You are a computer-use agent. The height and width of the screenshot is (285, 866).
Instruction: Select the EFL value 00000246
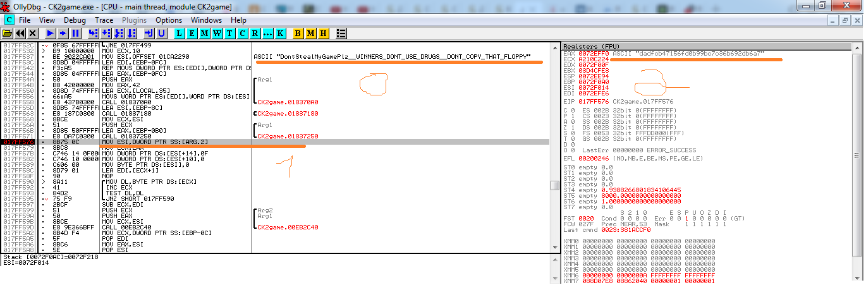[594, 160]
